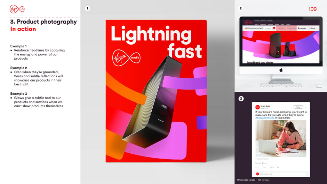327x184 pixels.
Task: Click the 'Lightning fast' headline on the poster
Action: (x=157, y=41)
